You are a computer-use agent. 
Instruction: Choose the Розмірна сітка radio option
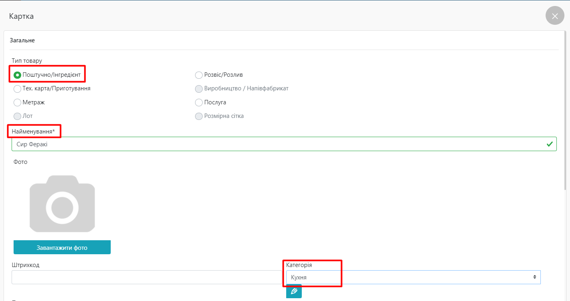[199, 116]
